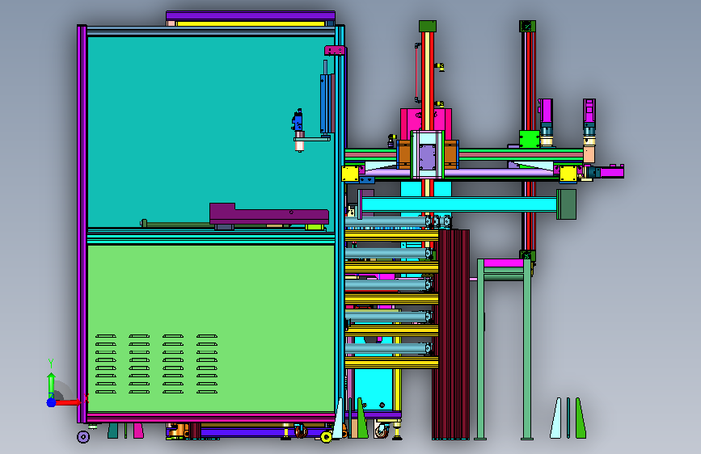Select dark green end cap of cyan cylinder
Screen dimensions: 701x454
tap(566, 204)
